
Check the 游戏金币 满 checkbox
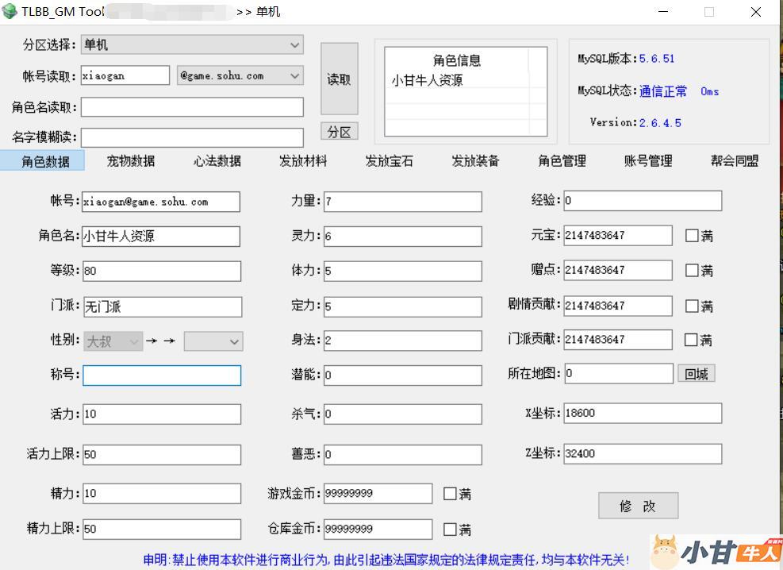click(x=450, y=494)
